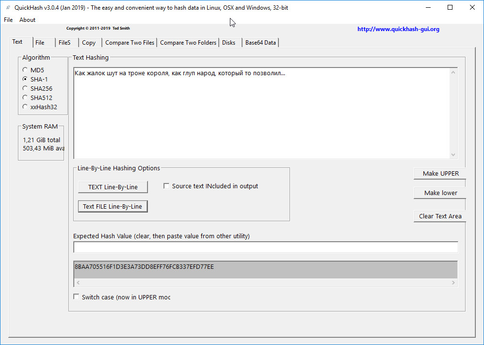Open the Compare Two Folders tab
The image size is (484, 345).
188,43
